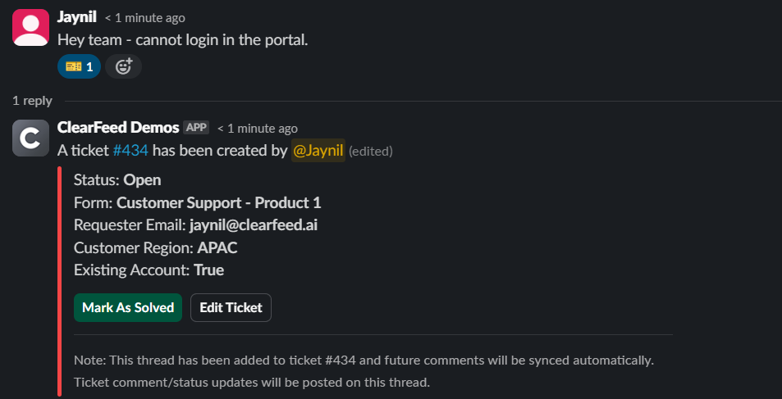Click Jaynil's pink profile avatar
Image resolution: width=782 pixels, height=399 pixels.
point(30,27)
